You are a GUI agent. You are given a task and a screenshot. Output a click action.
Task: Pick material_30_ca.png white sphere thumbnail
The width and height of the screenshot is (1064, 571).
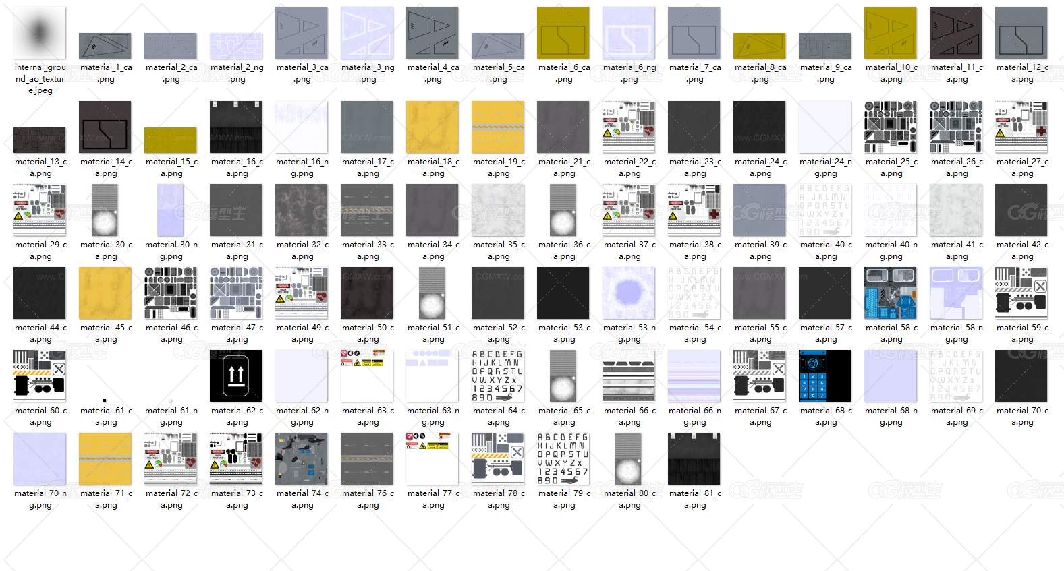[105, 210]
